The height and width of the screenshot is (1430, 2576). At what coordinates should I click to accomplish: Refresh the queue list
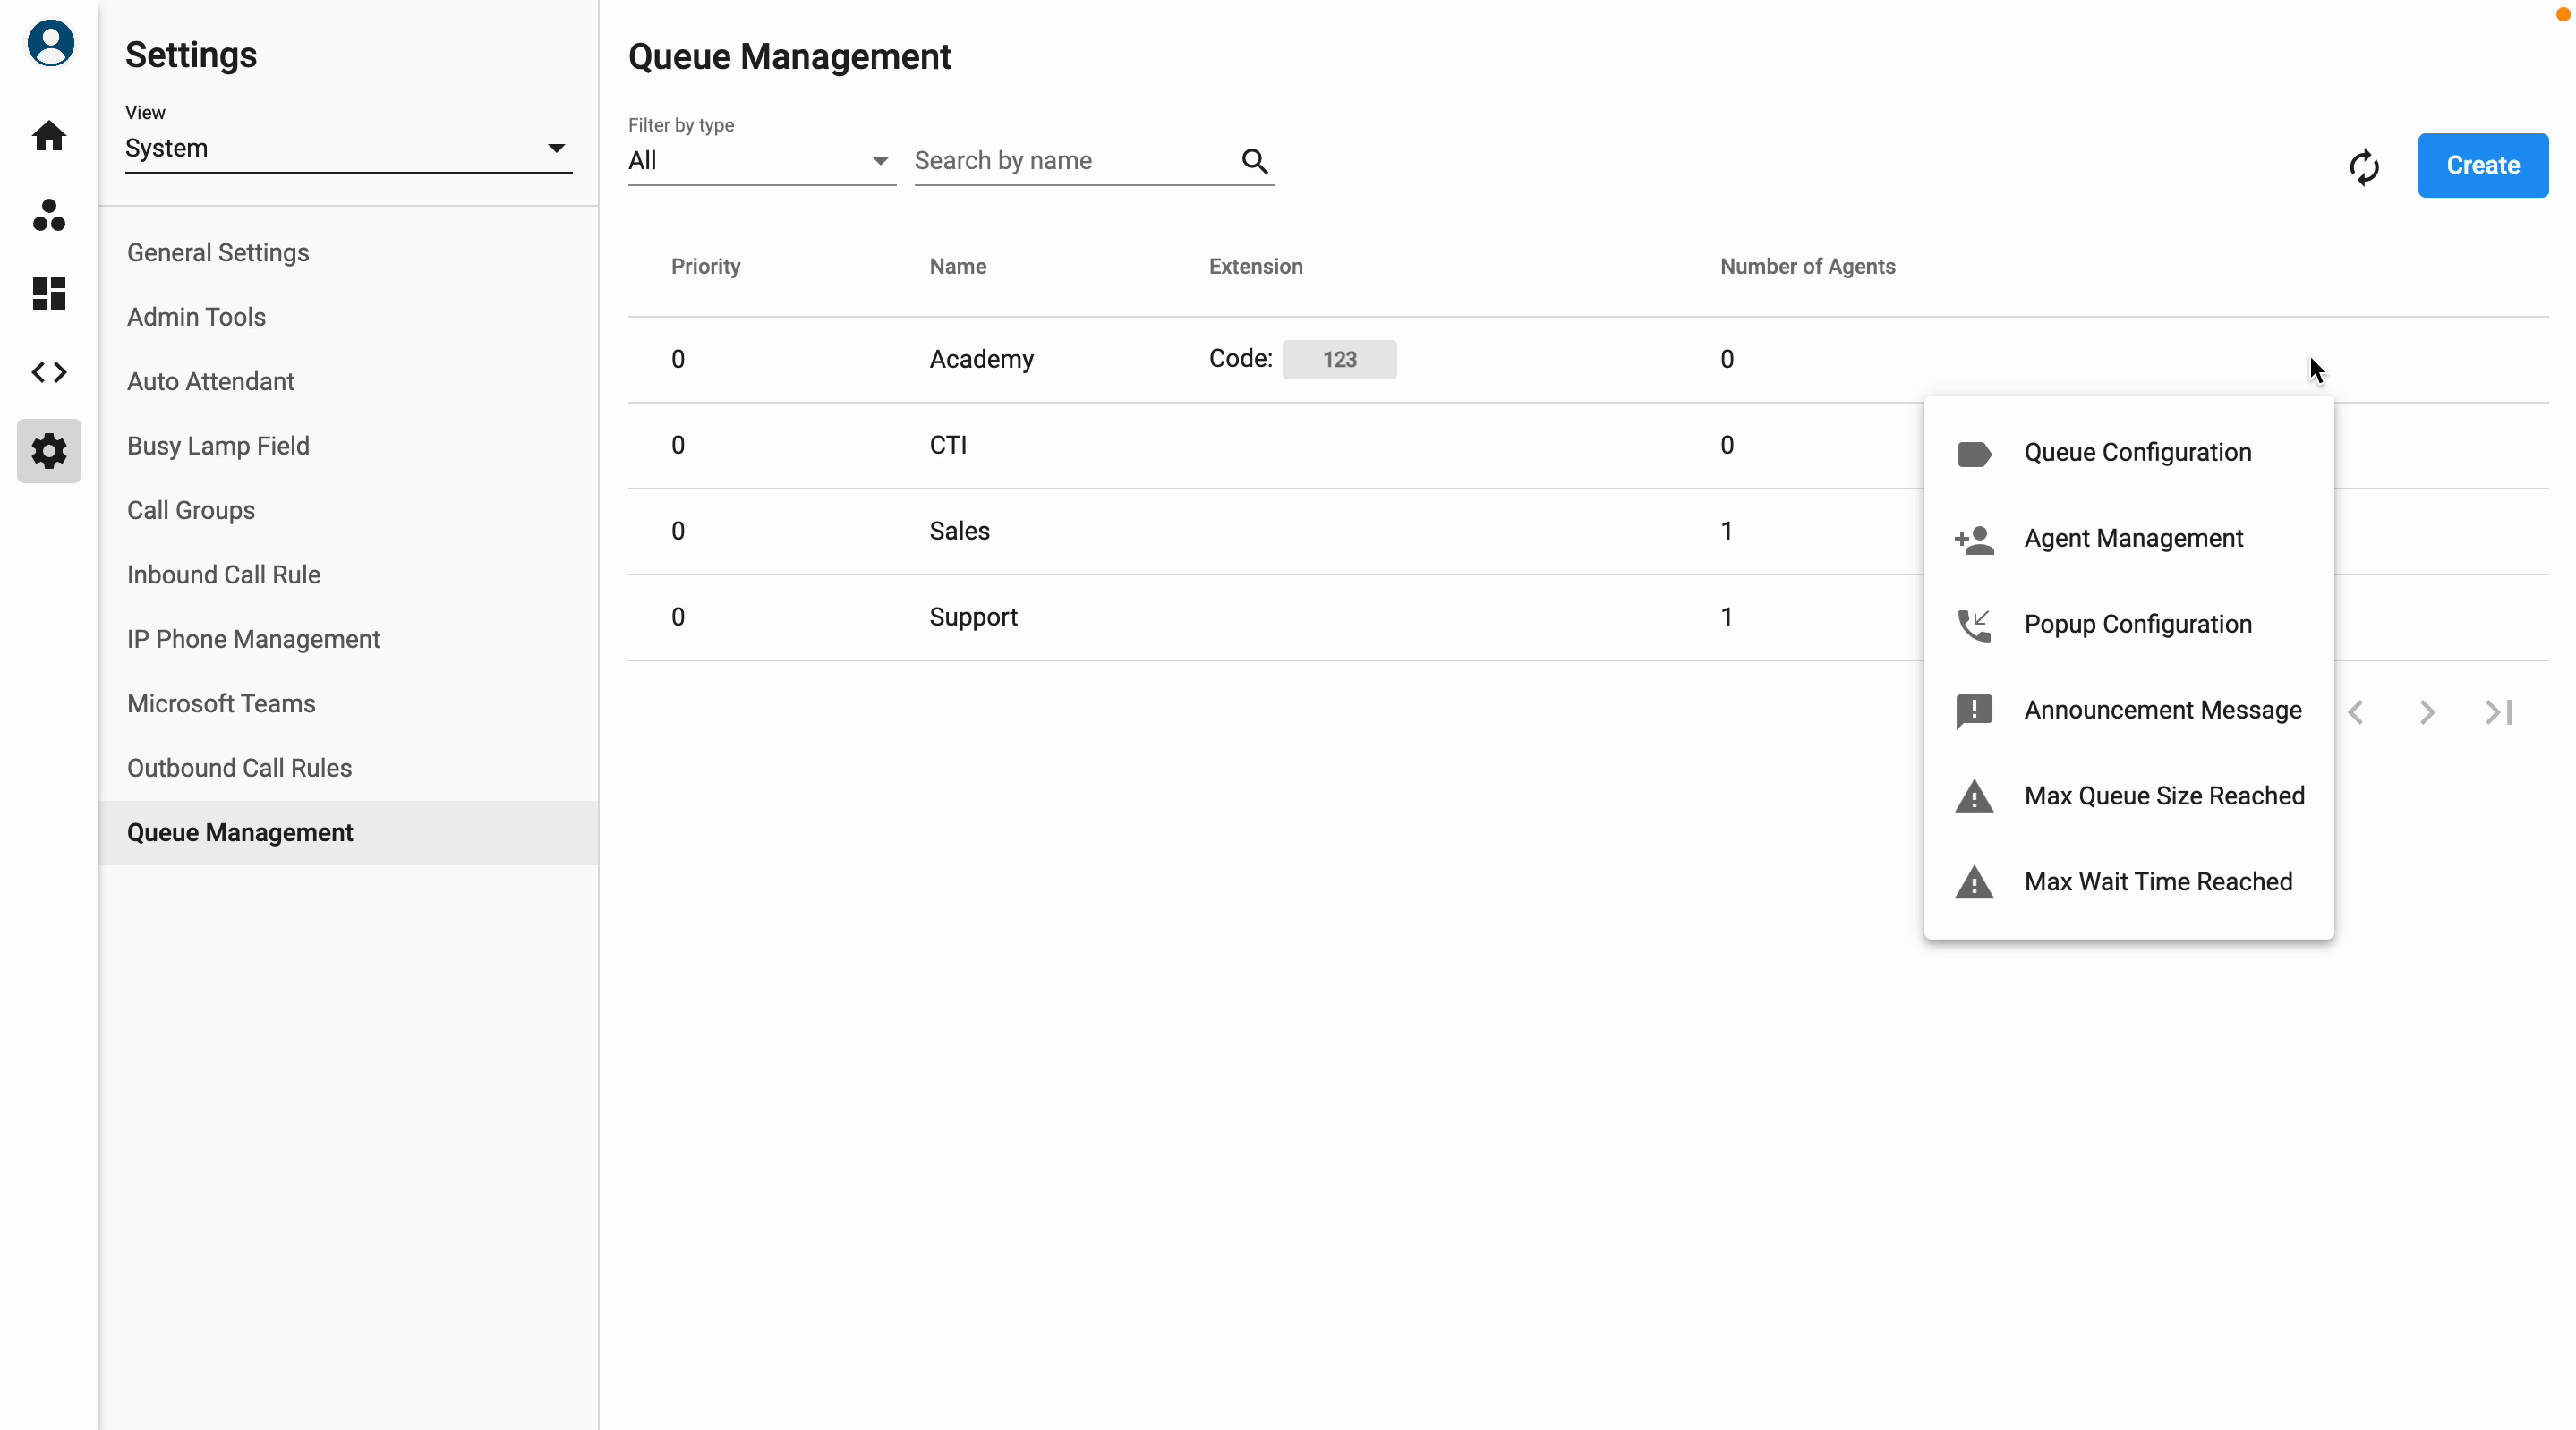pyautogui.click(x=2364, y=166)
